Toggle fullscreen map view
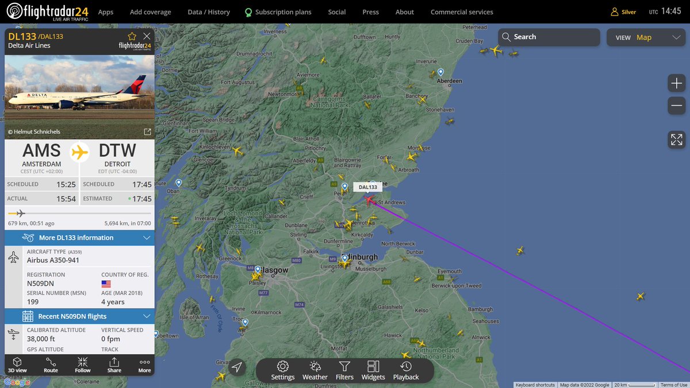Image resolution: width=690 pixels, height=388 pixels. click(676, 139)
